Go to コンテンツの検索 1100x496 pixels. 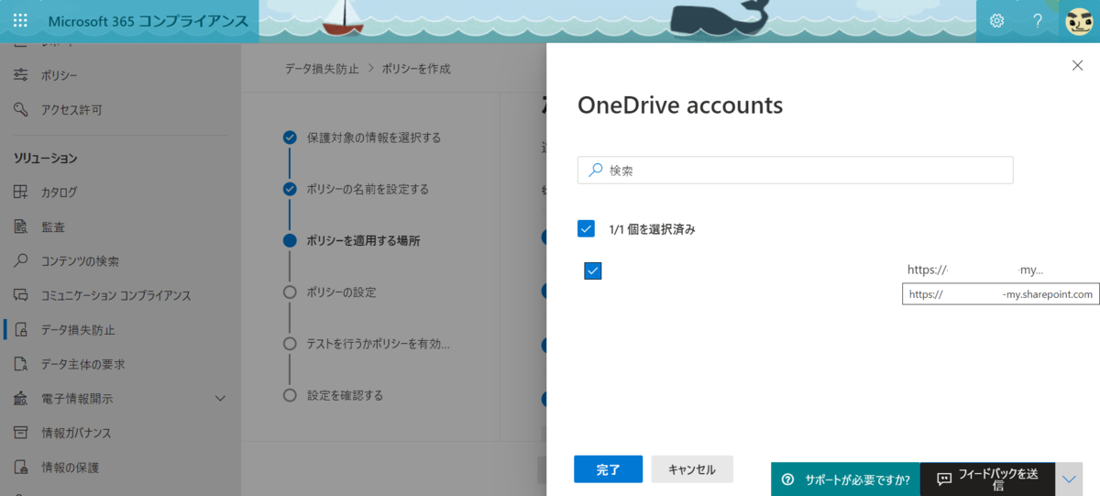click(x=80, y=261)
